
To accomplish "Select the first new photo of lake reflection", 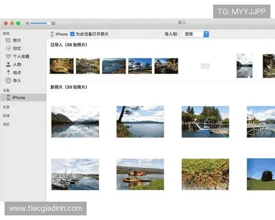I will [75, 122].
